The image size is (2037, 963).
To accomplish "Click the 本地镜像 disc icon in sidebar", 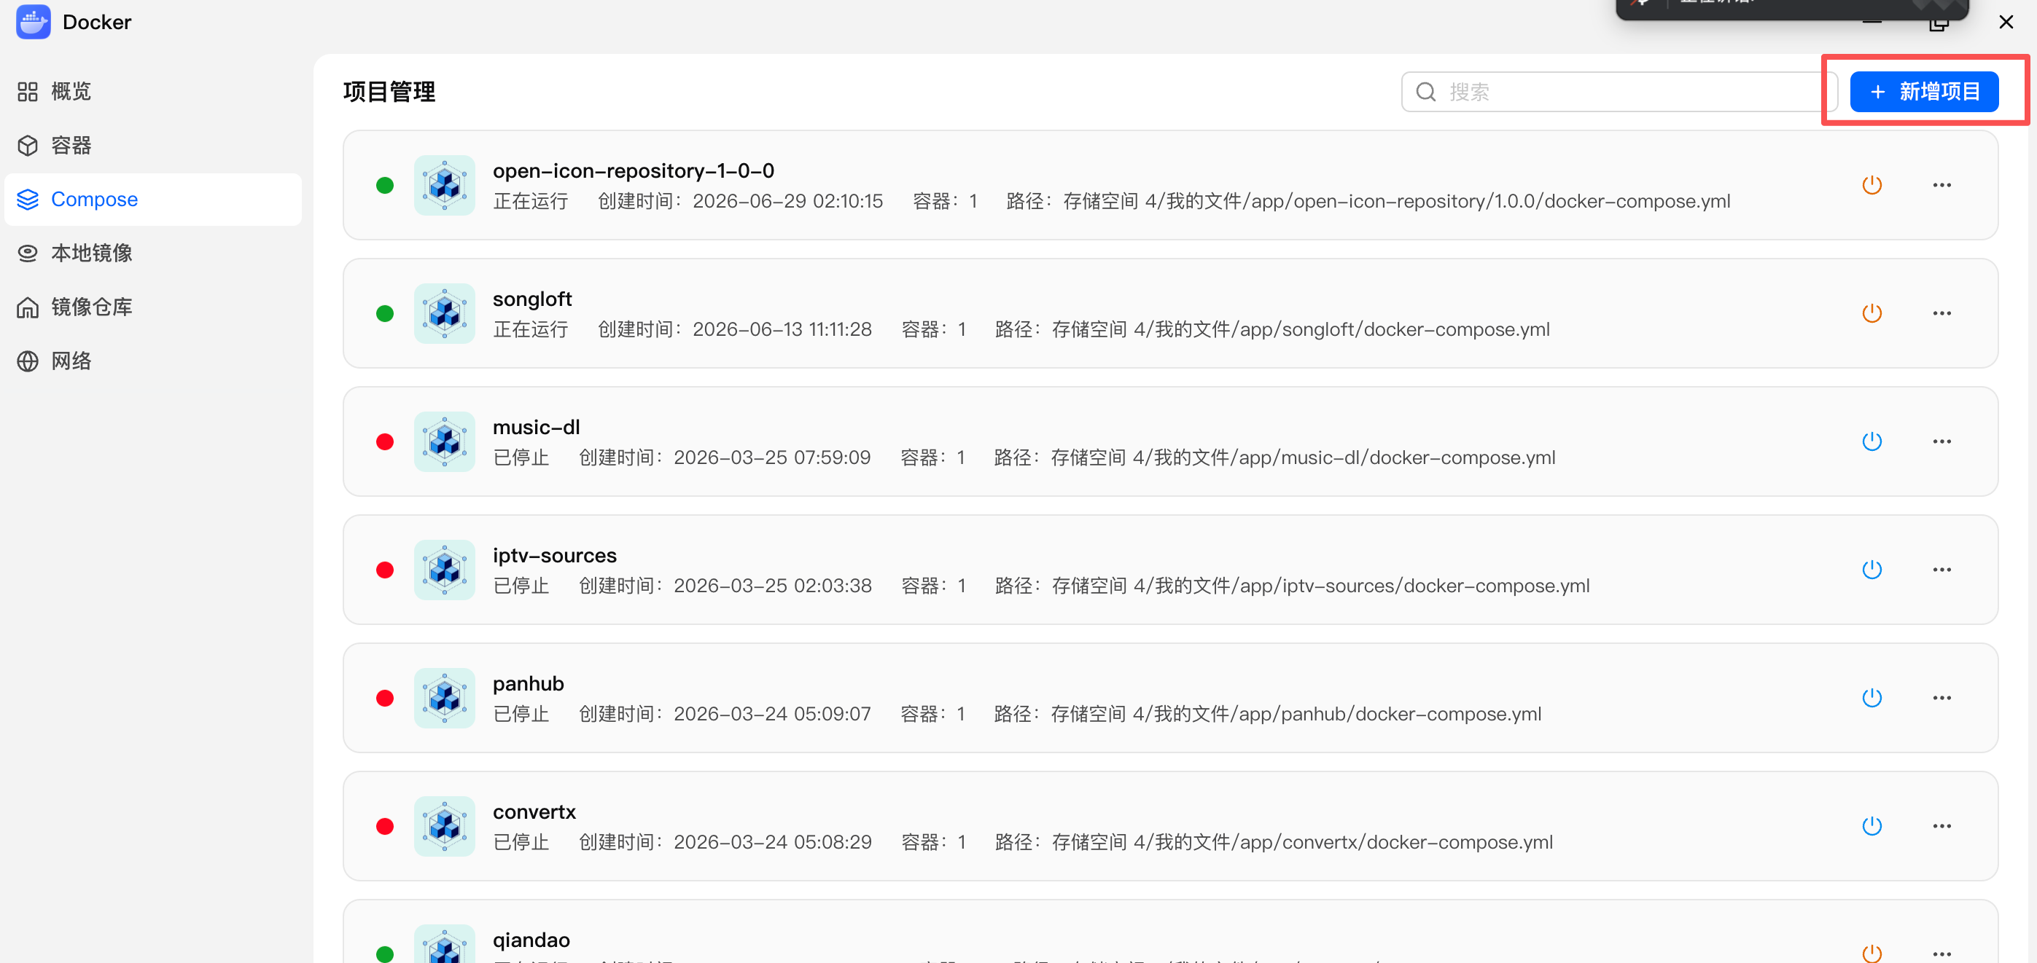I will click(x=28, y=253).
